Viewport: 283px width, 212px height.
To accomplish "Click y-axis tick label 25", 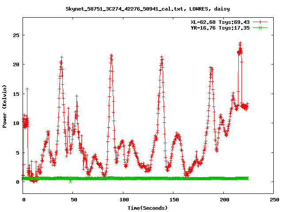I will [x=16, y=35].
